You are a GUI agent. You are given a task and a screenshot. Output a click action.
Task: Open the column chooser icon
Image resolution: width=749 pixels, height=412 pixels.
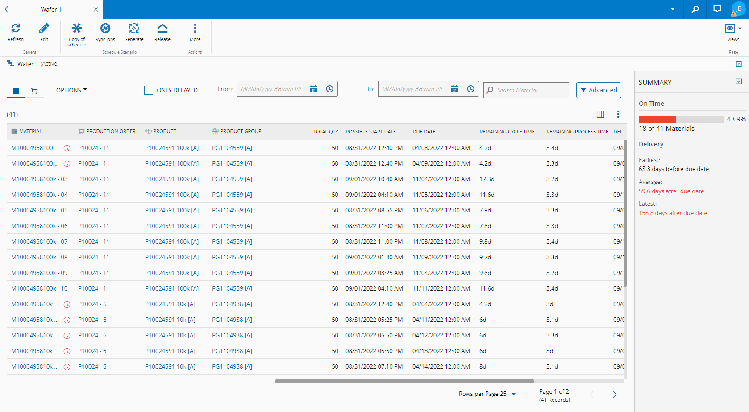600,114
